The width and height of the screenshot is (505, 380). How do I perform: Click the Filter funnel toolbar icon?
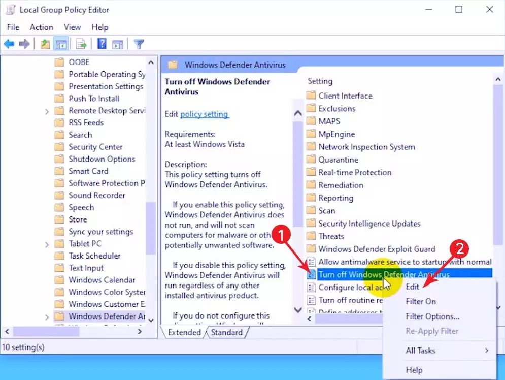139,44
